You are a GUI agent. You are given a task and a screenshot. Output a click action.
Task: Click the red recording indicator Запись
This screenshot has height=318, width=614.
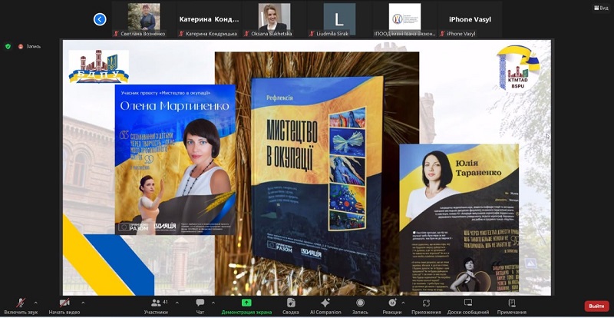point(29,46)
